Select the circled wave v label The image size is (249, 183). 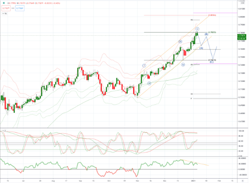tap(197, 29)
